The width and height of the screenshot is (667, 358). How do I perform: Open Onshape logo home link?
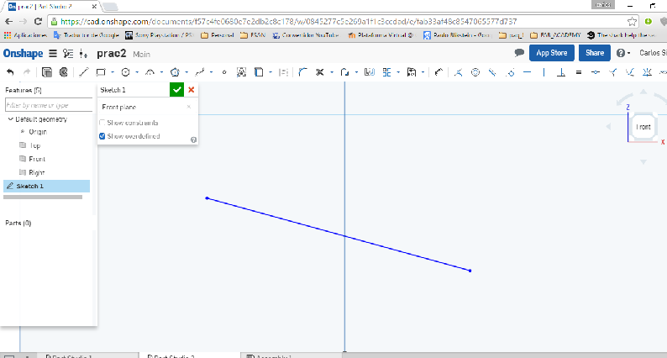click(x=23, y=53)
